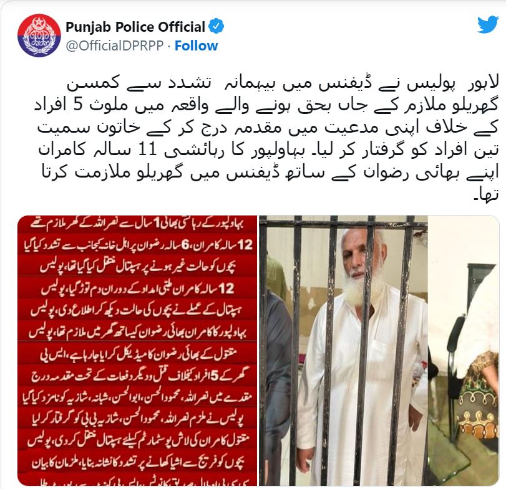Open the @OfficialDPRPP handle link
This screenshot has width=506, height=489.
coord(115,45)
